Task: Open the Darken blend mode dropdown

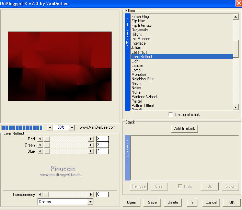Action: (x=90, y=202)
